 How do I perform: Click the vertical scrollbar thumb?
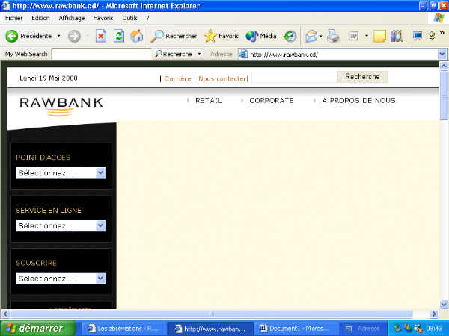pos(444,96)
